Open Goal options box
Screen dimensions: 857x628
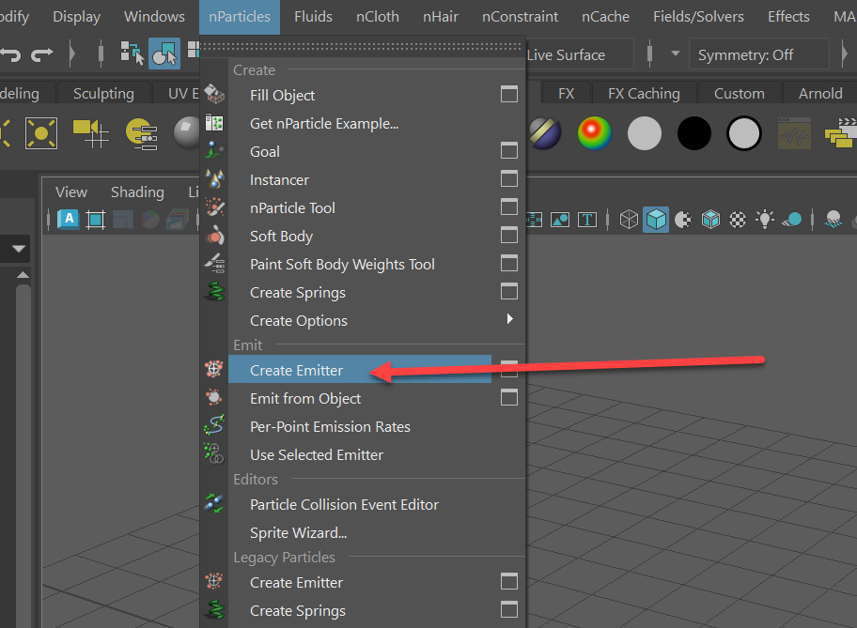tap(509, 150)
